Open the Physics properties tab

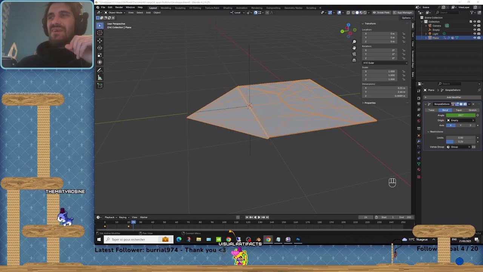tap(419, 153)
